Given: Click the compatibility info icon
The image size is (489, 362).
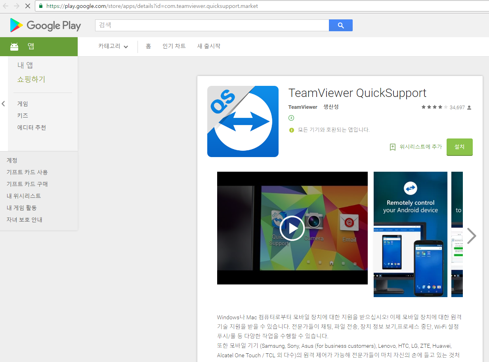Looking at the screenshot, I should [x=292, y=130].
